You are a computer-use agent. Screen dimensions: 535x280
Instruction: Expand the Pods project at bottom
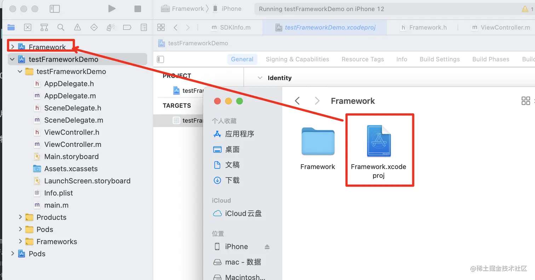(12, 254)
